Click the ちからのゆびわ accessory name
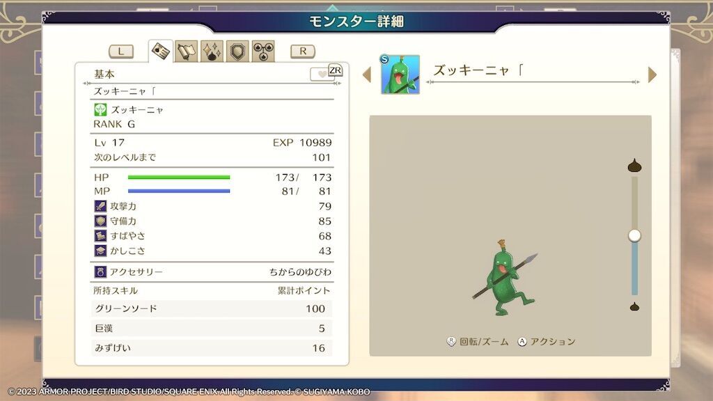The height and width of the screenshot is (401, 713). 300,272
